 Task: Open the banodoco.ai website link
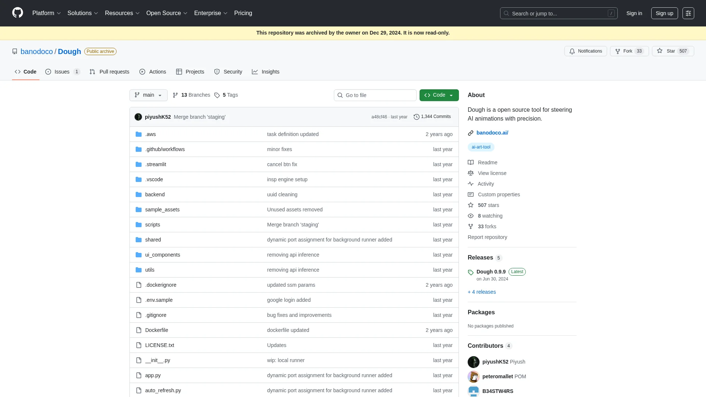[x=492, y=133]
